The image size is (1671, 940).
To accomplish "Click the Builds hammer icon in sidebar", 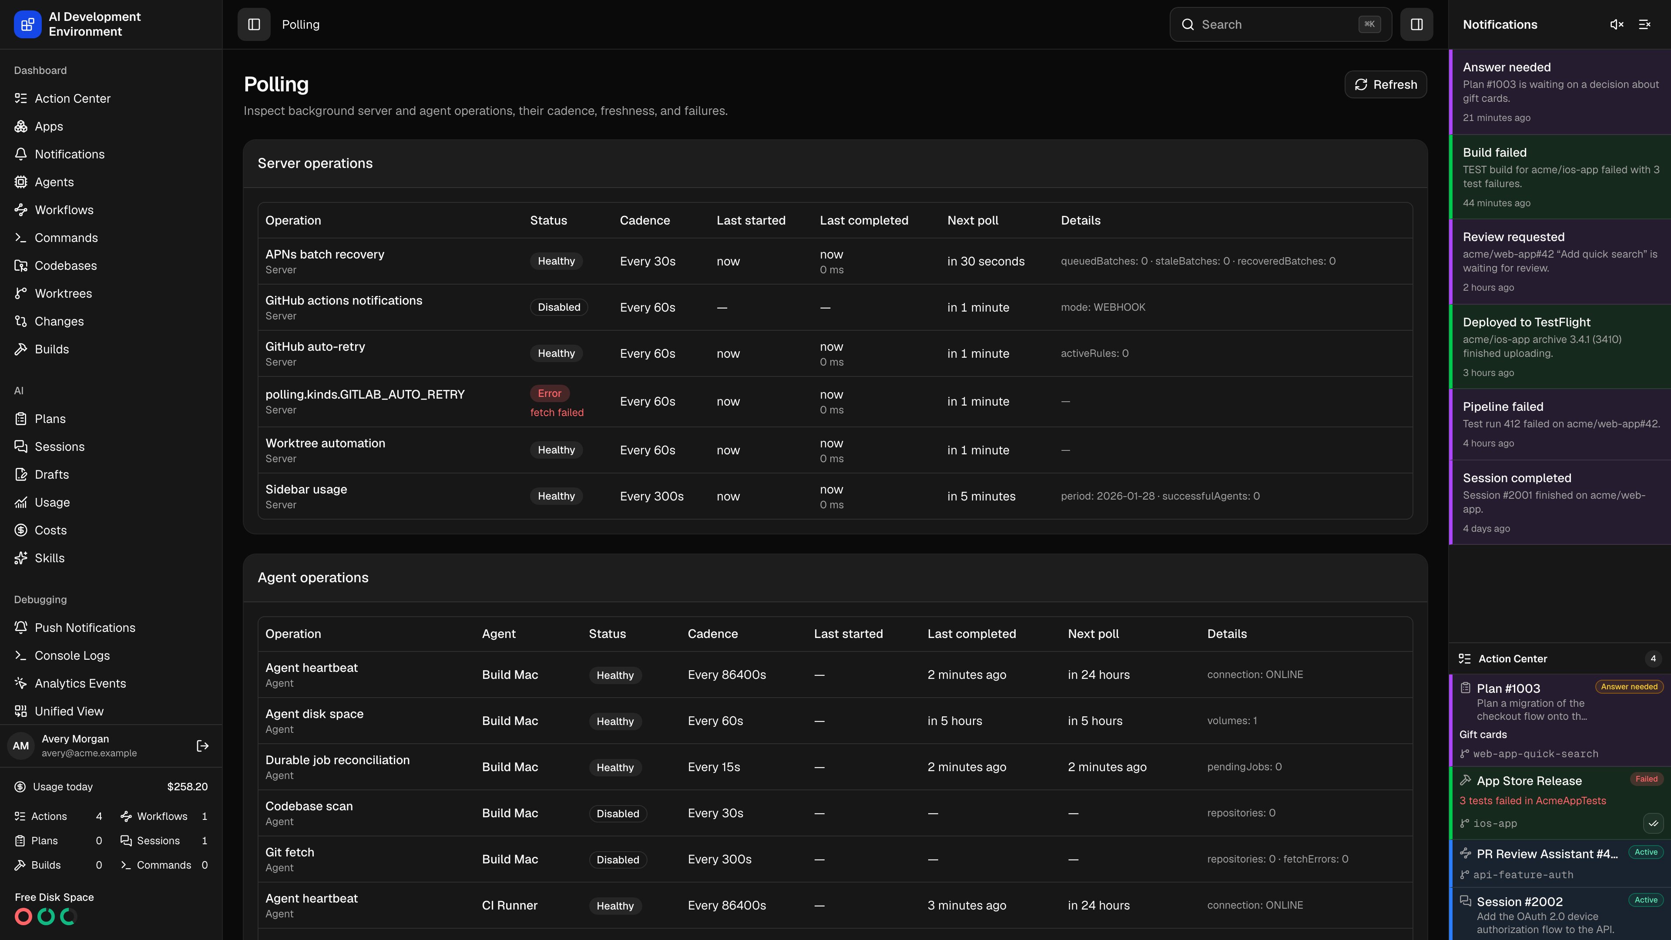I will [21, 349].
